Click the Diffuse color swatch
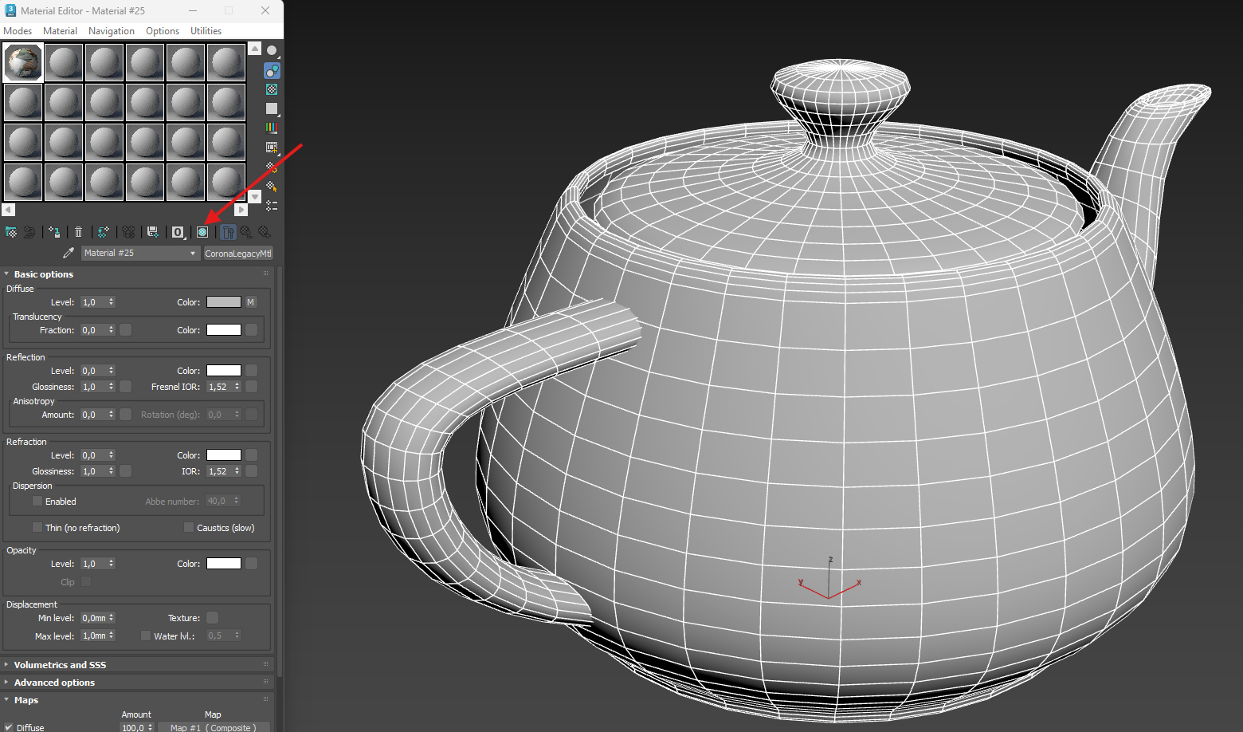The width and height of the screenshot is (1243, 732). click(224, 302)
